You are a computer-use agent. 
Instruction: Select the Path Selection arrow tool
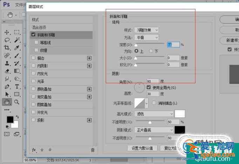point(7,94)
